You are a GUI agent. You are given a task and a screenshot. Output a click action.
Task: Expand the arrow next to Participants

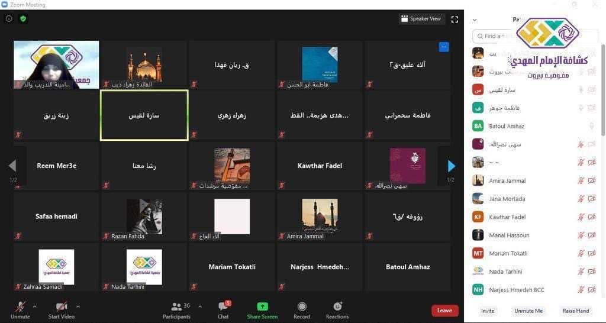tap(200, 306)
